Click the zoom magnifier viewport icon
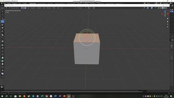Screen dimensions: 174x98 tap(167, 19)
